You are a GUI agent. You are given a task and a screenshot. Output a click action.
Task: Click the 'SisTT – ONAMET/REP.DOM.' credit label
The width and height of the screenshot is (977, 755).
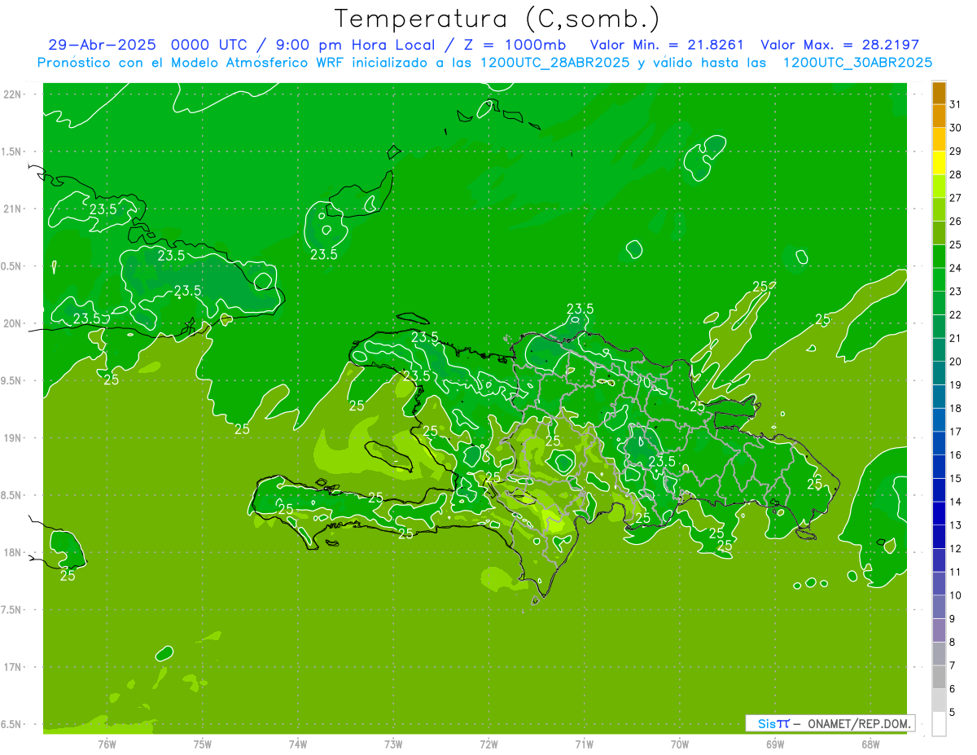click(x=830, y=723)
